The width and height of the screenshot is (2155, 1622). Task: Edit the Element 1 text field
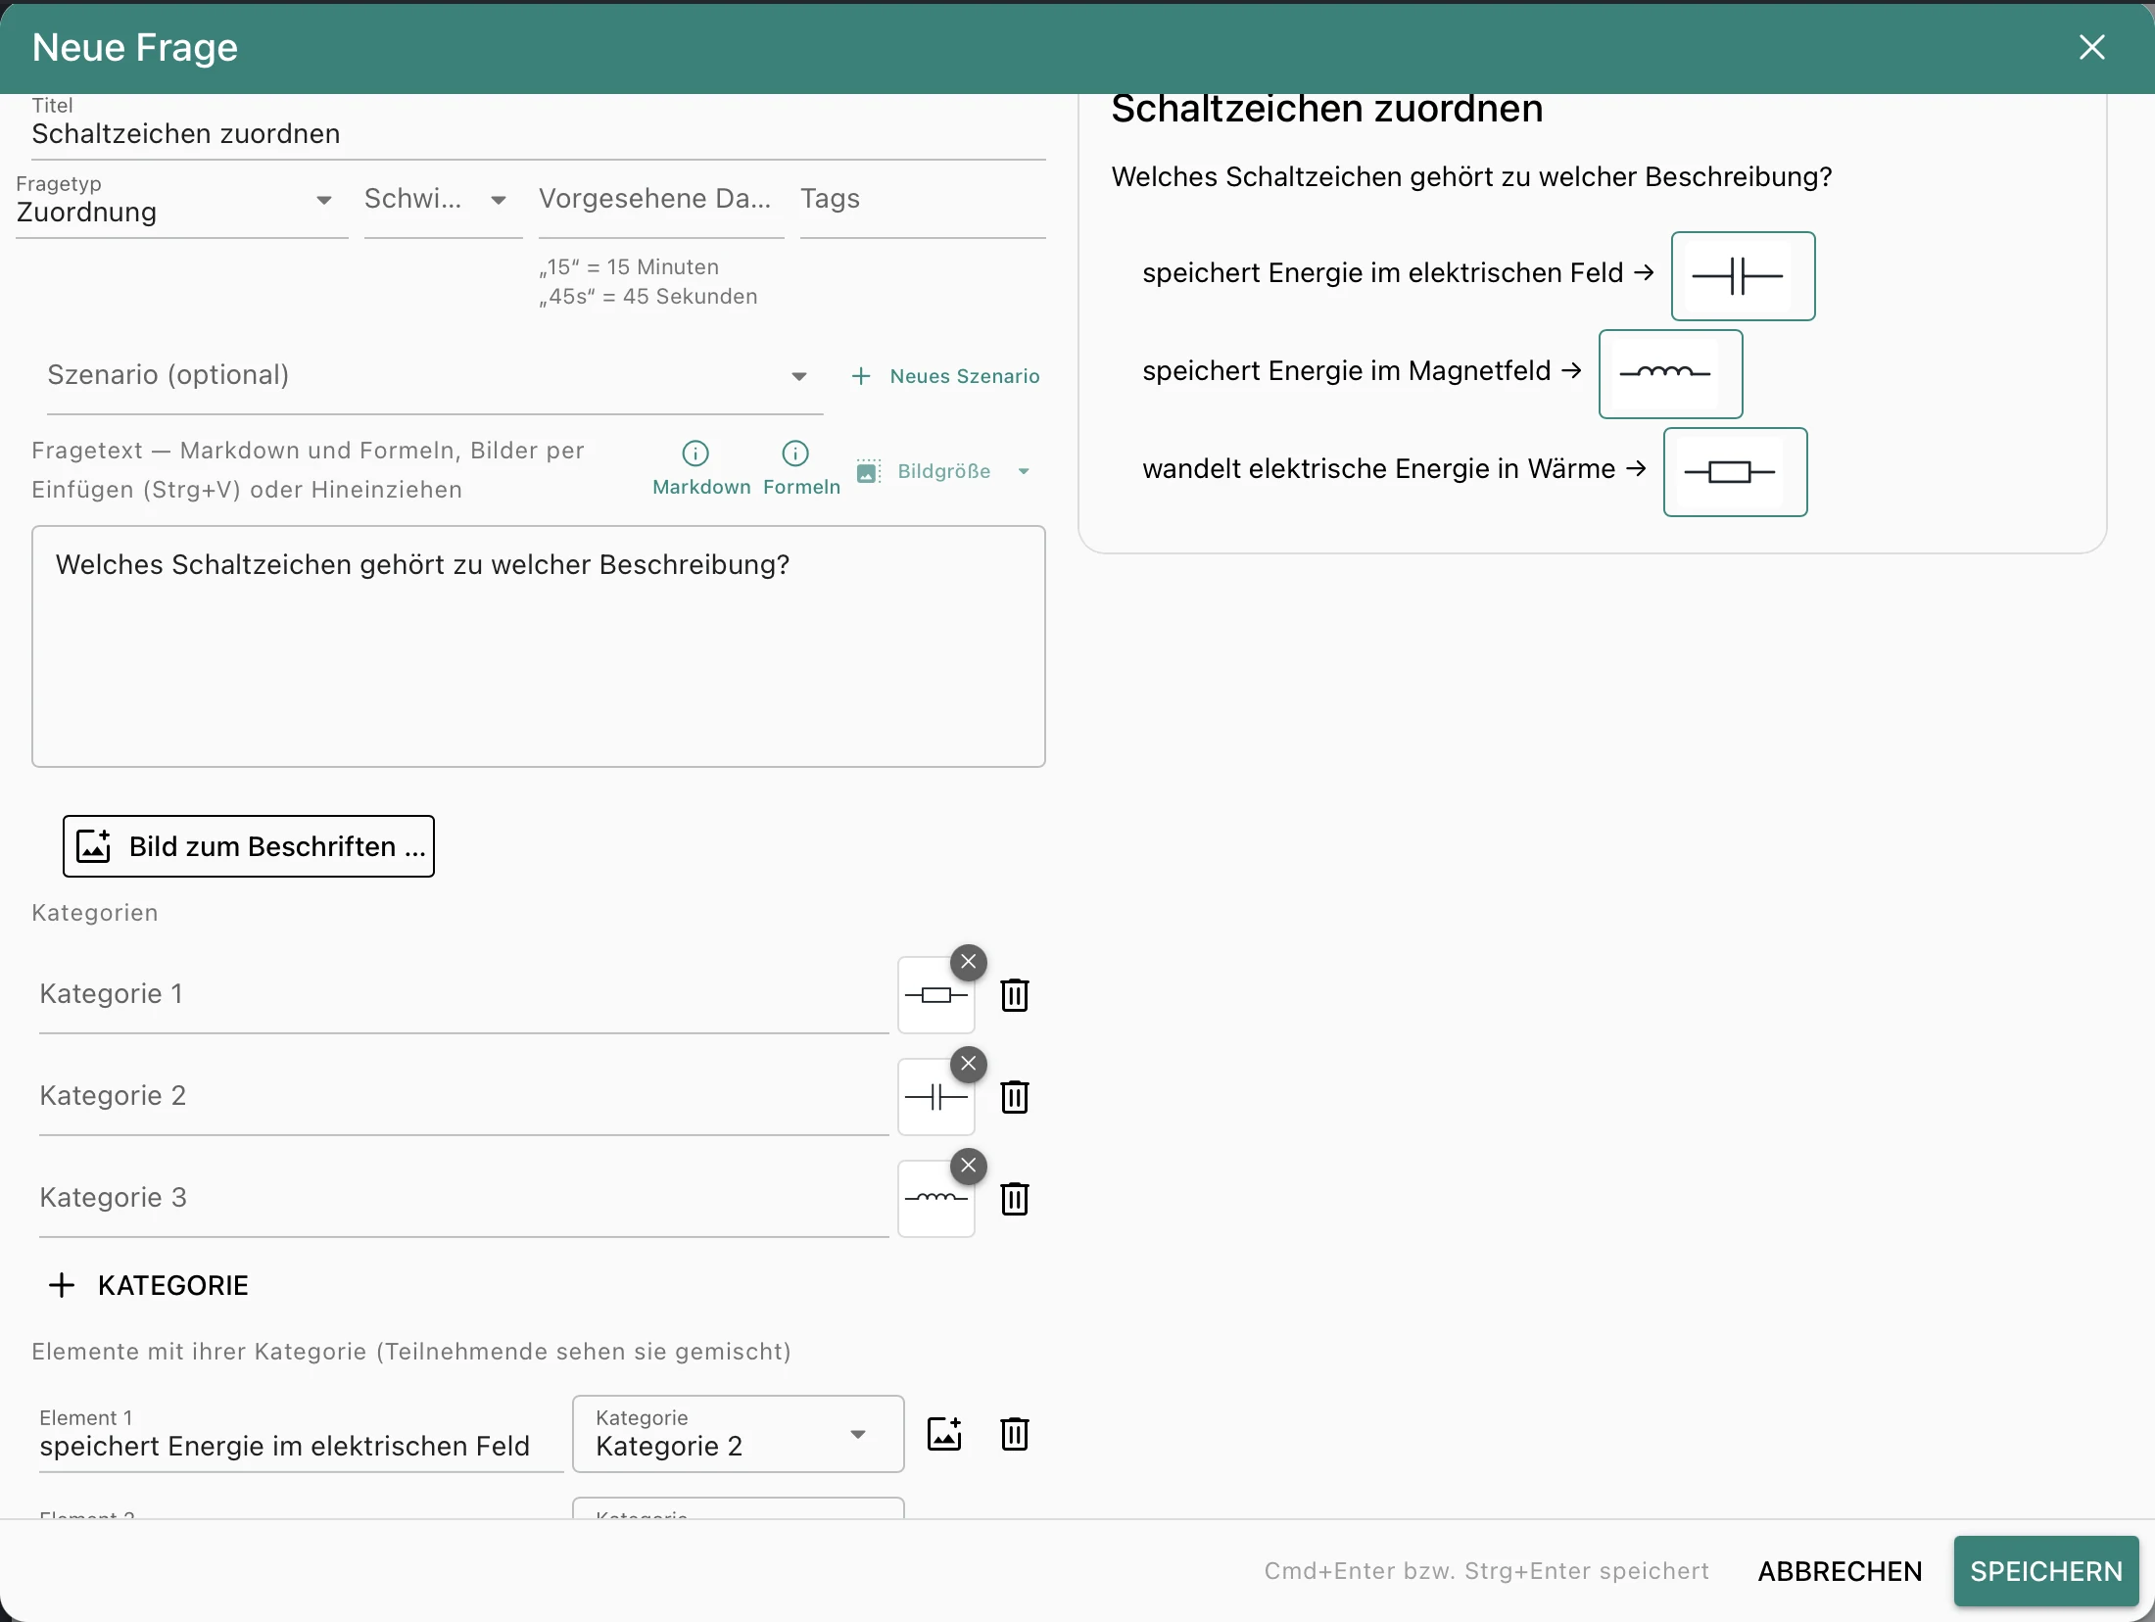(301, 1436)
